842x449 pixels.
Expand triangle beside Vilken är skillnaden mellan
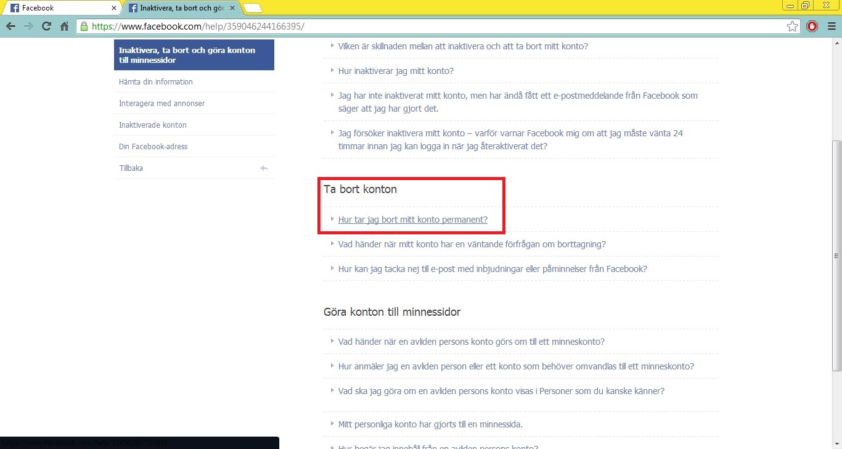[x=332, y=46]
